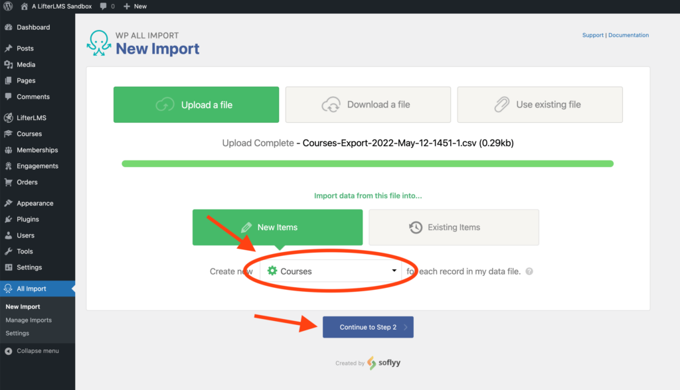
Task: Click the paperclip icon on Use existing file
Action: click(x=502, y=104)
